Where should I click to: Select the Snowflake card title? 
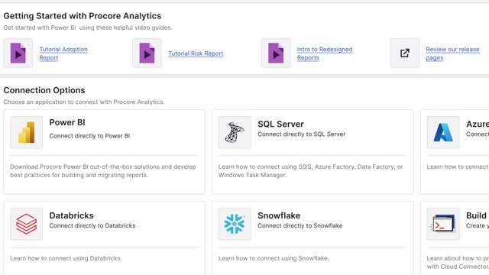[279, 215]
